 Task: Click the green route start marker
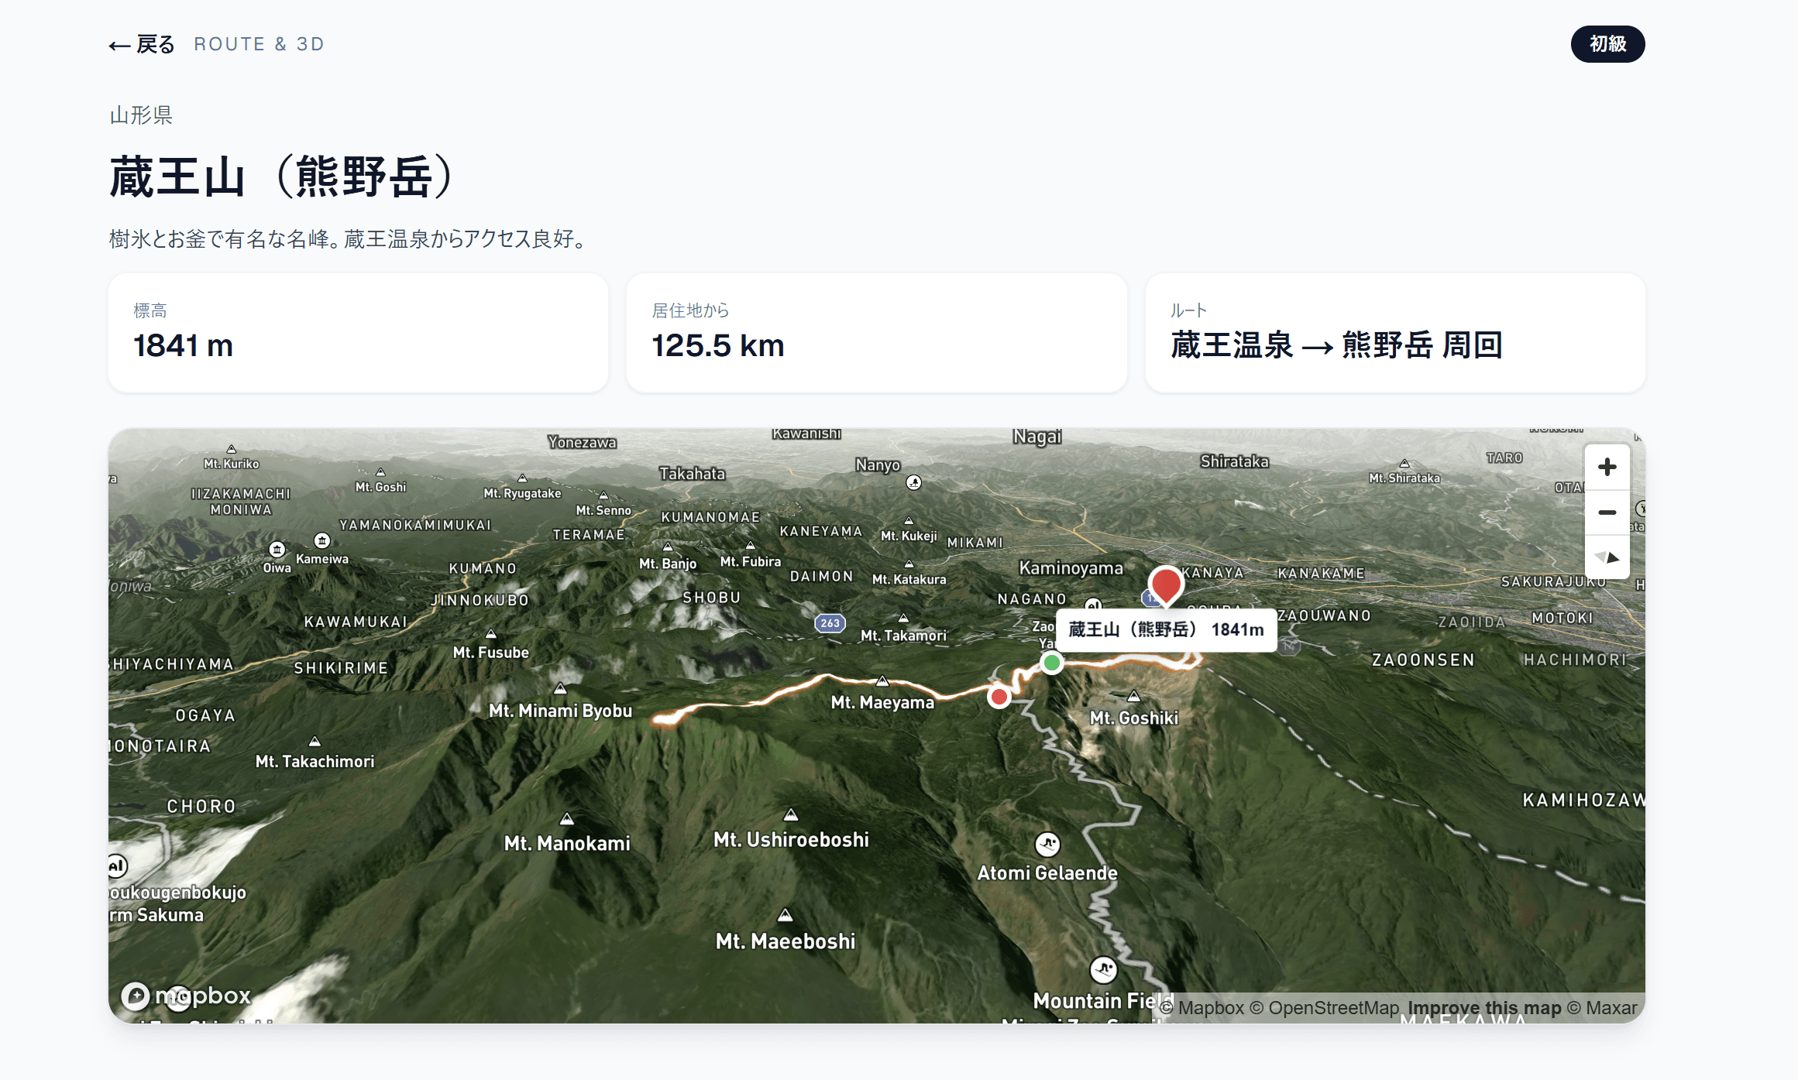(1051, 663)
